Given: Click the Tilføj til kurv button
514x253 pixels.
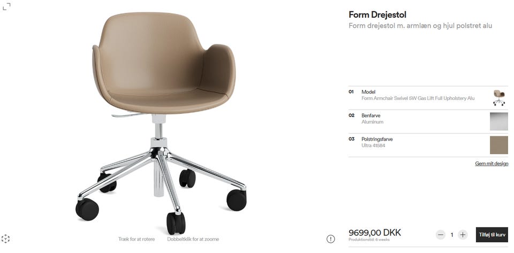Looking at the screenshot, I should coord(492,235).
